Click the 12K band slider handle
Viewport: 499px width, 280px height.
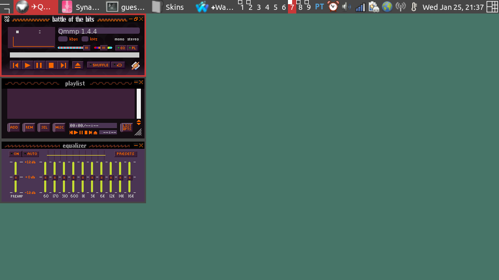111,177
